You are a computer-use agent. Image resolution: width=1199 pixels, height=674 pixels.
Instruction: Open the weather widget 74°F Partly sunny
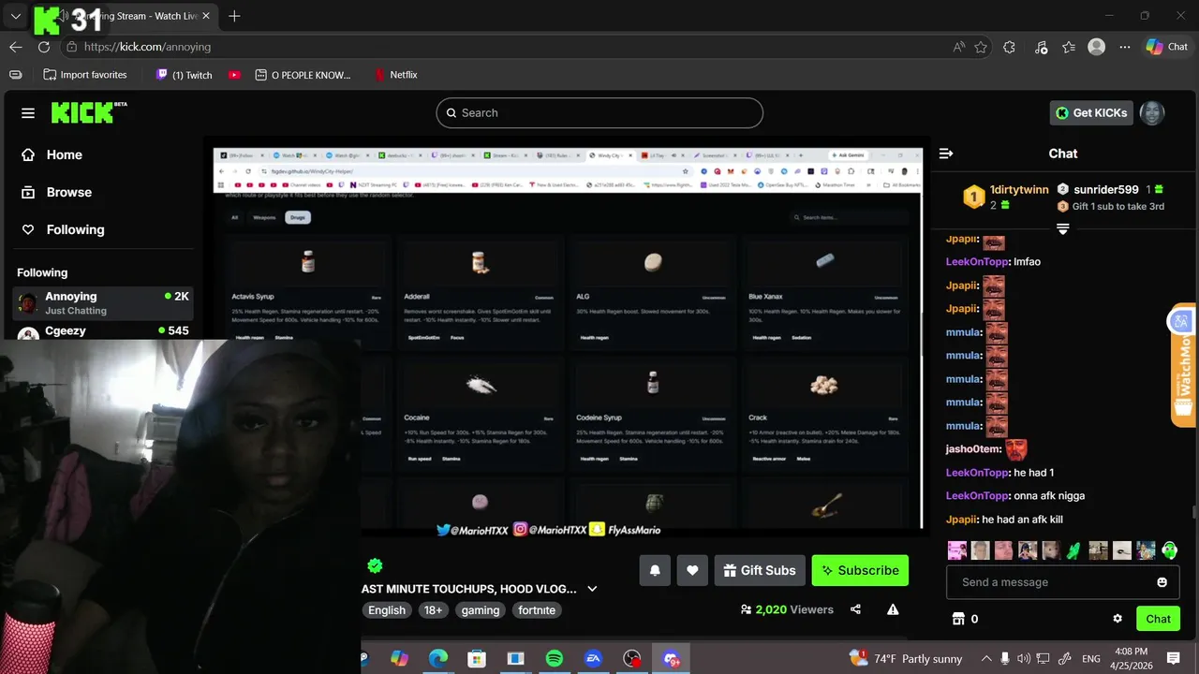[x=907, y=659]
